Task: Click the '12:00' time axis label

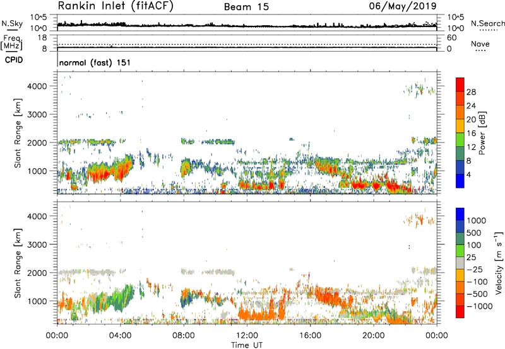Action: tap(247, 336)
